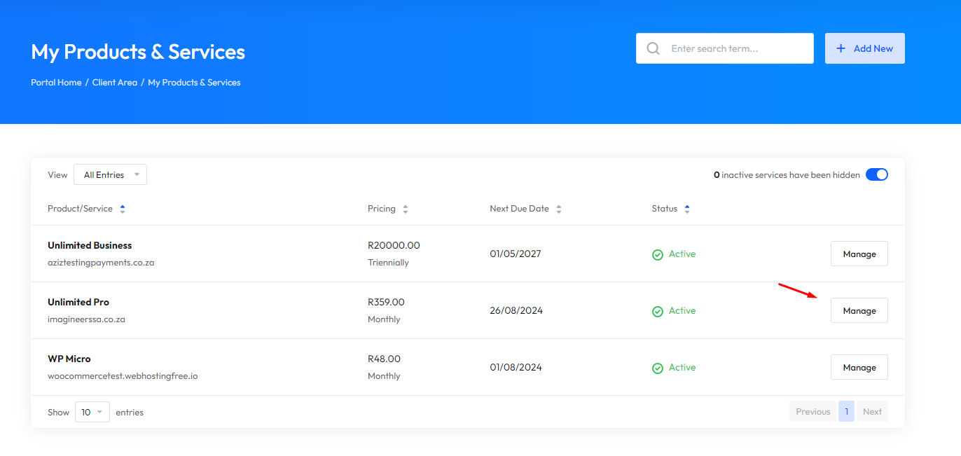961x456 pixels.
Task: Toggle the hide inactive services switch
Action: (x=876, y=174)
